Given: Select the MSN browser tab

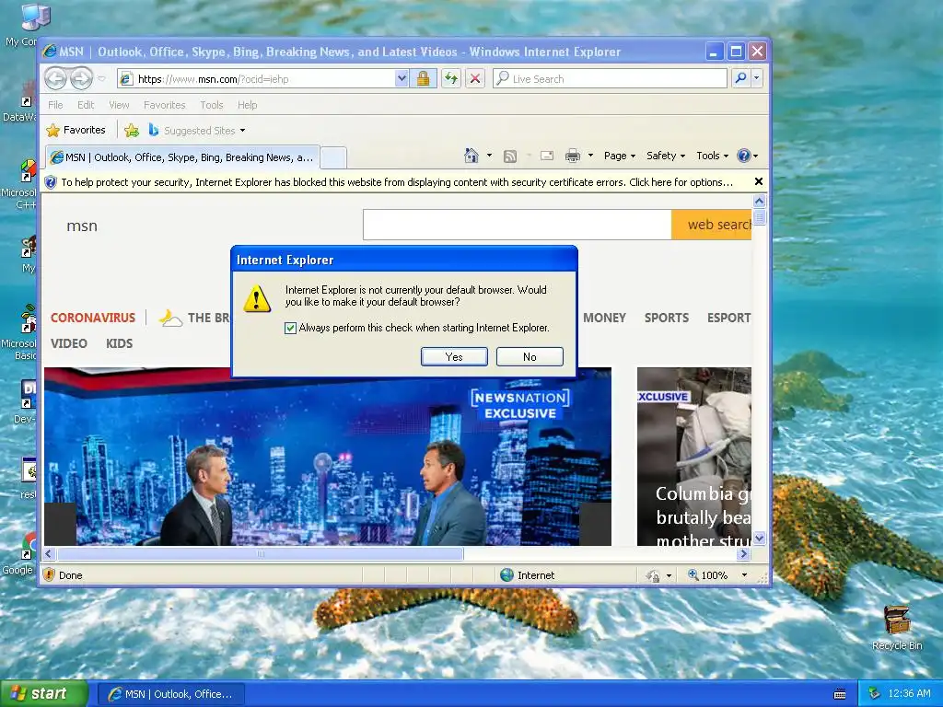Looking at the screenshot, I should click(182, 157).
